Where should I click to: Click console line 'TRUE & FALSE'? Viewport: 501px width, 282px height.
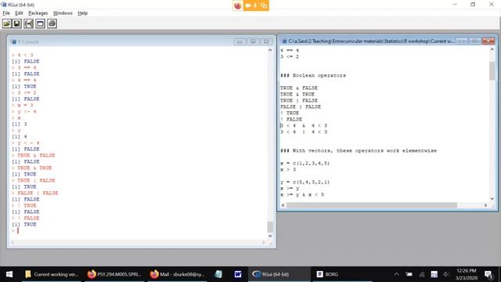(36, 155)
